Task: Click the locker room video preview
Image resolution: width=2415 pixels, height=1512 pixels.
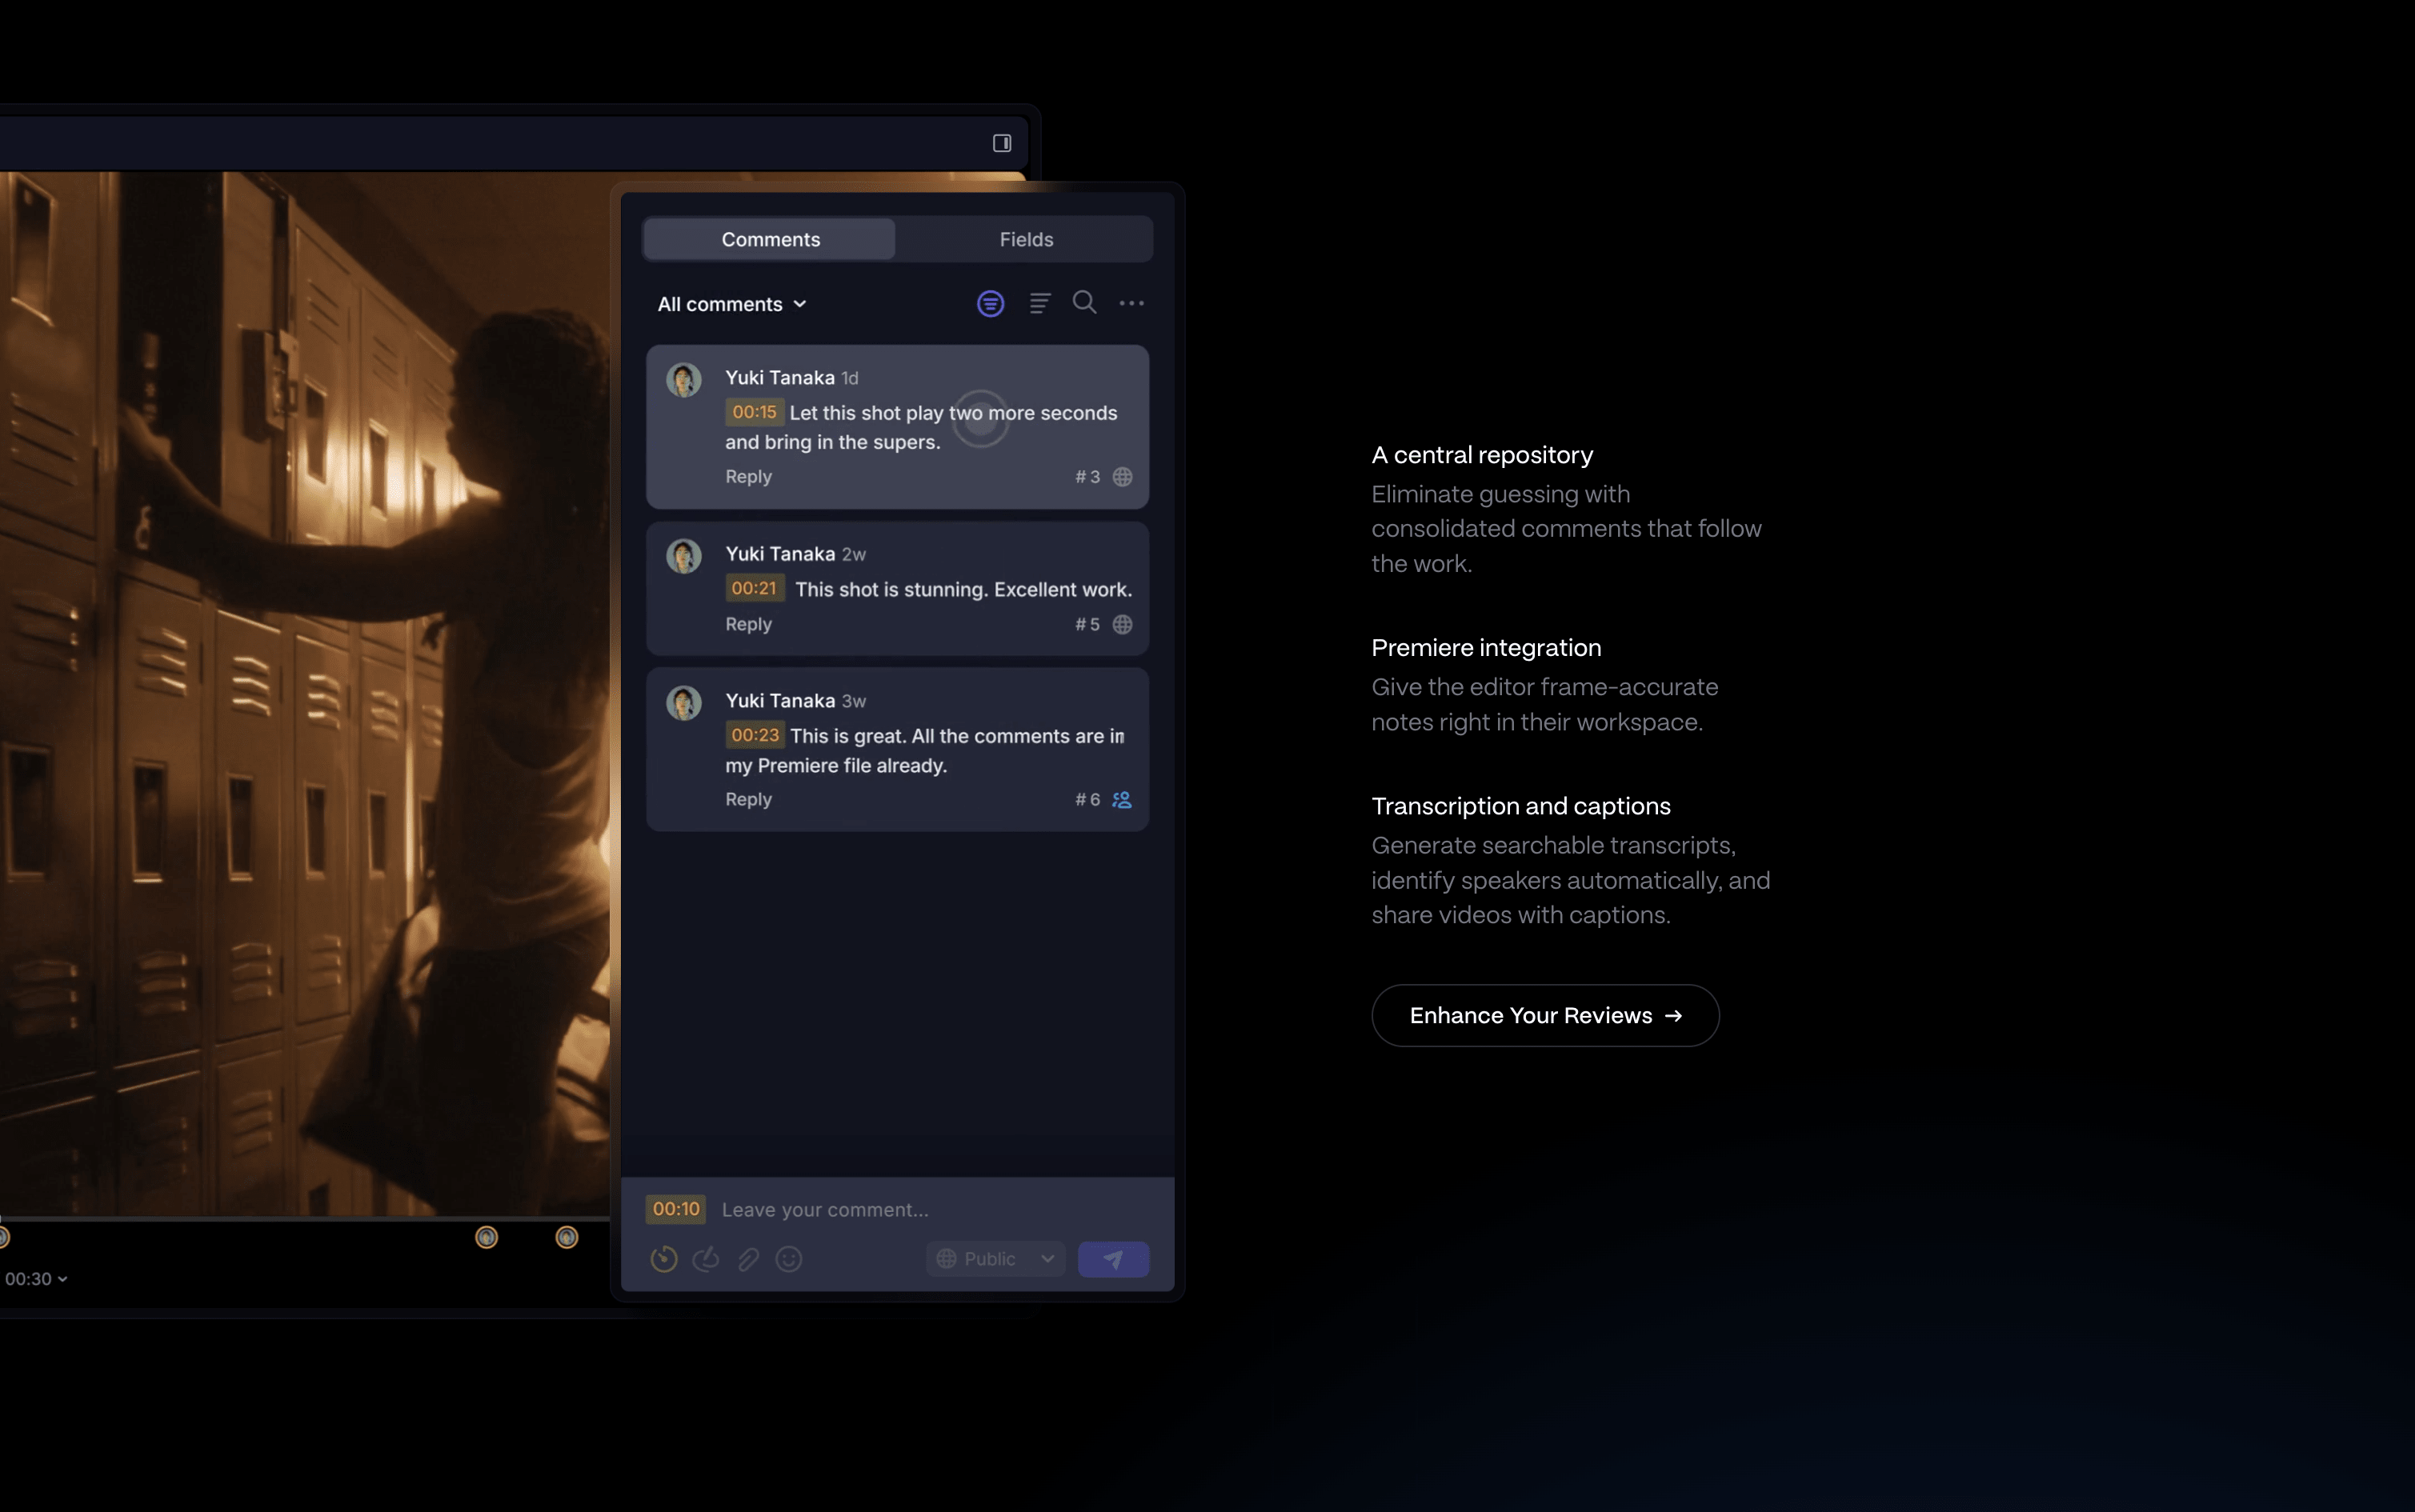Action: pyautogui.click(x=305, y=693)
